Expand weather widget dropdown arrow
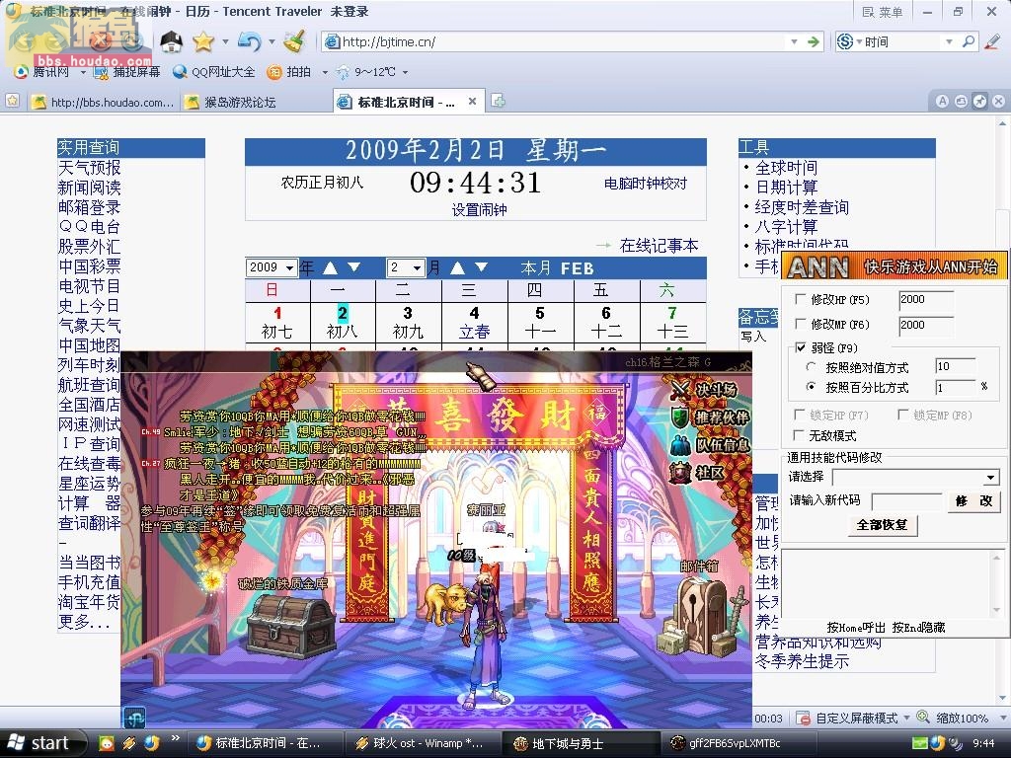The width and height of the screenshot is (1011, 758). click(x=405, y=72)
